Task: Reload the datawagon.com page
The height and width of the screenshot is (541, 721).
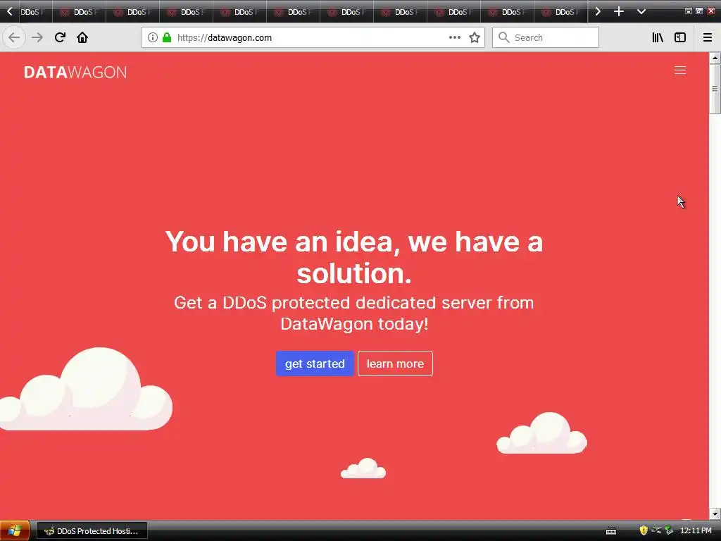Action: tap(60, 37)
